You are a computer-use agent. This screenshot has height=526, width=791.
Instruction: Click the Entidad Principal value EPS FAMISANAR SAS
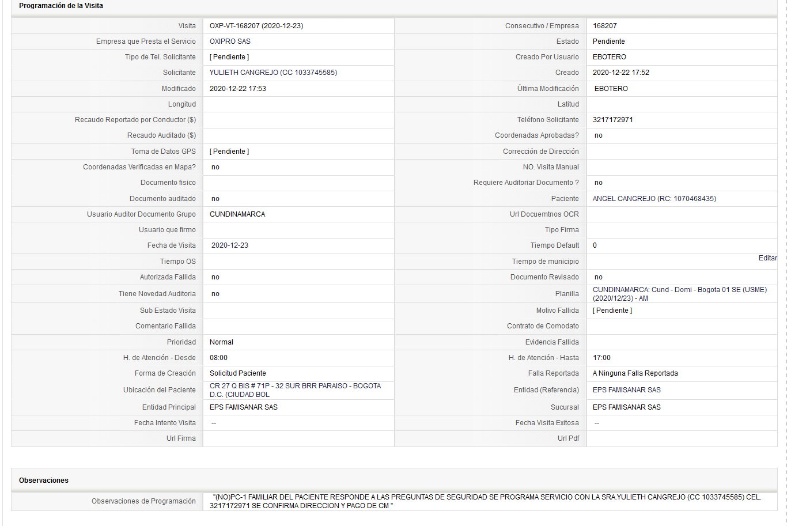244,407
